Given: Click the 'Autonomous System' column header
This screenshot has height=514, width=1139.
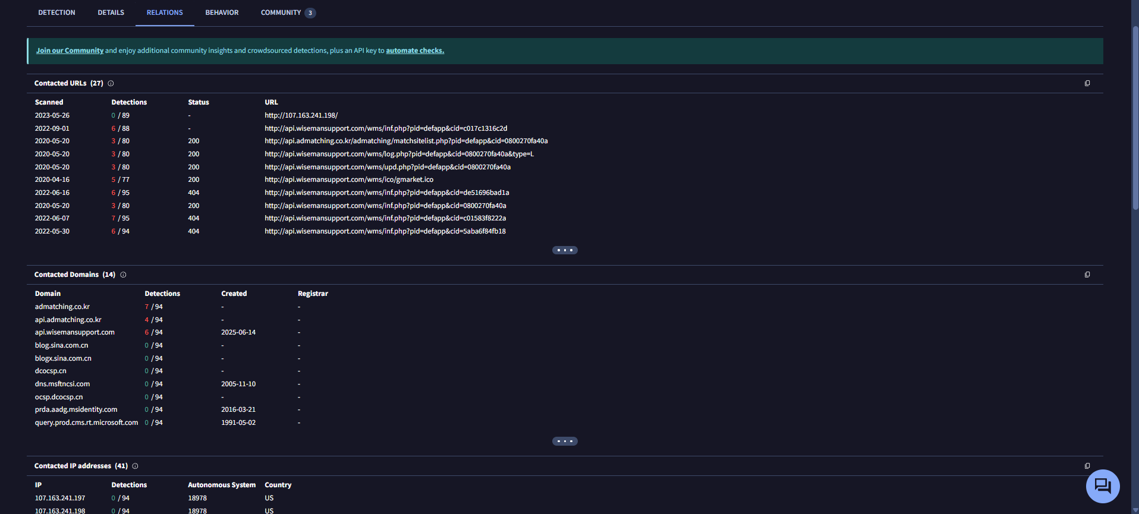Looking at the screenshot, I should click(222, 485).
